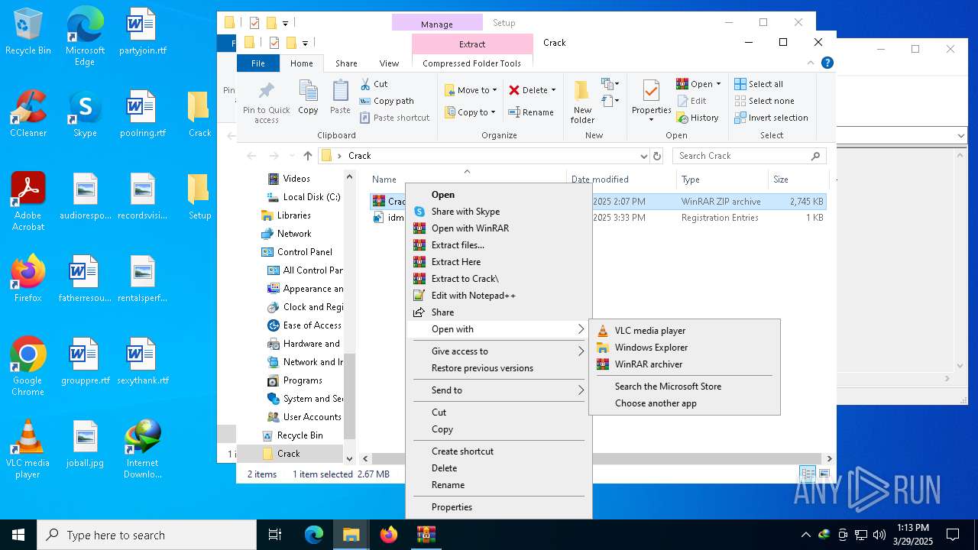This screenshot has width=978, height=550.
Task: Click the Paste ribbon icon
Action: tap(340, 97)
